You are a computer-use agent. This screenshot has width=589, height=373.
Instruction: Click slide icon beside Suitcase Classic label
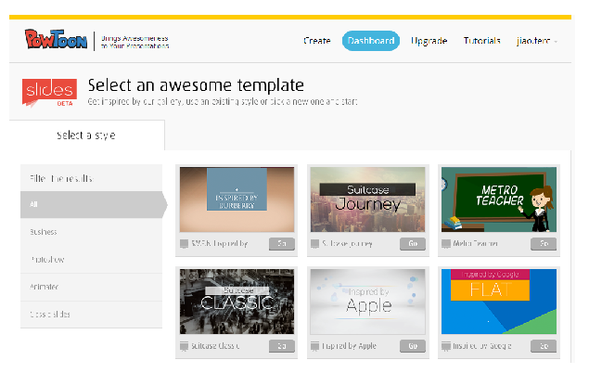pos(184,346)
